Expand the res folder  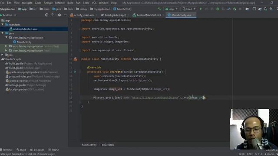(2, 55)
